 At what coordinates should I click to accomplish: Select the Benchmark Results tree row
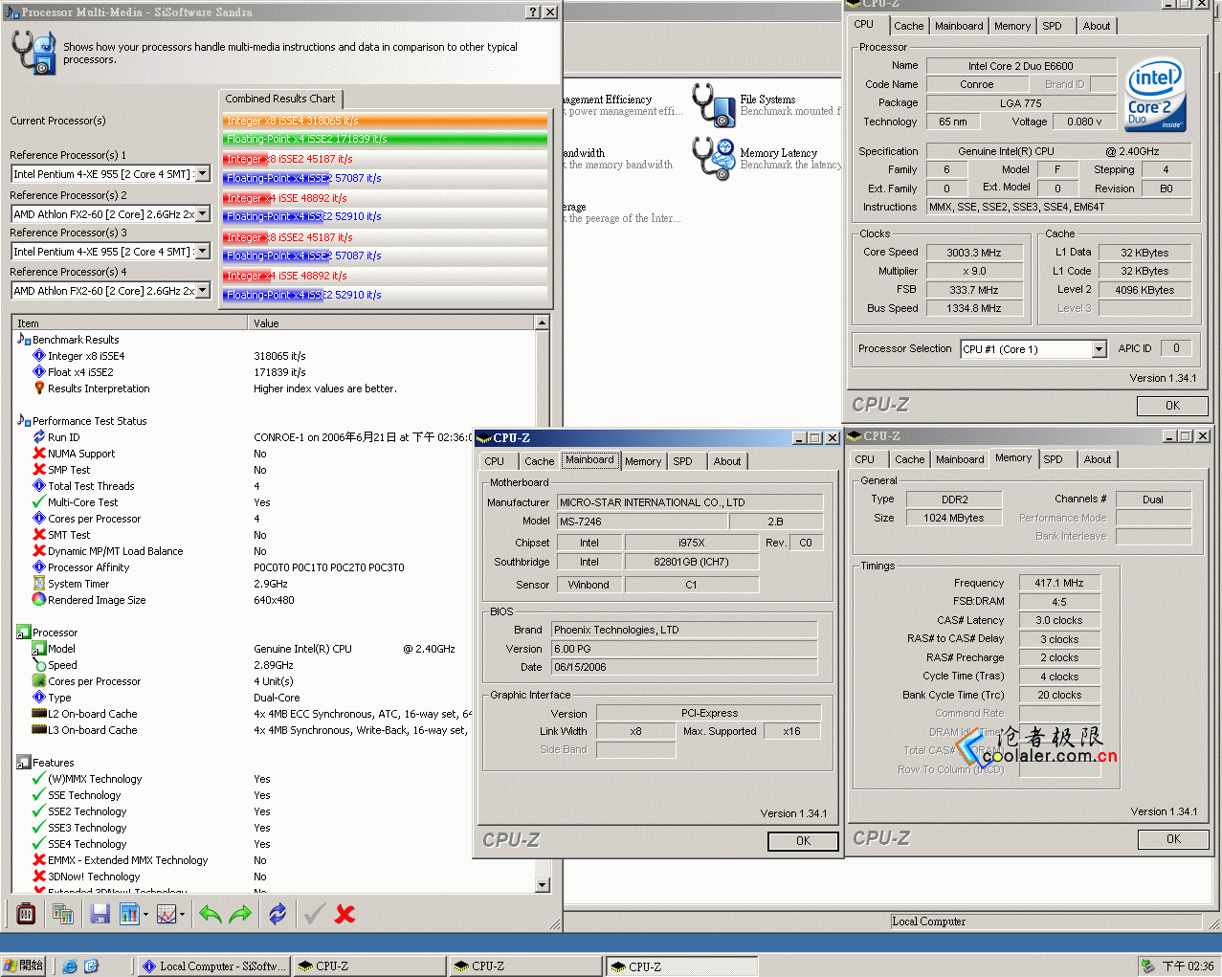pos(76,340)
